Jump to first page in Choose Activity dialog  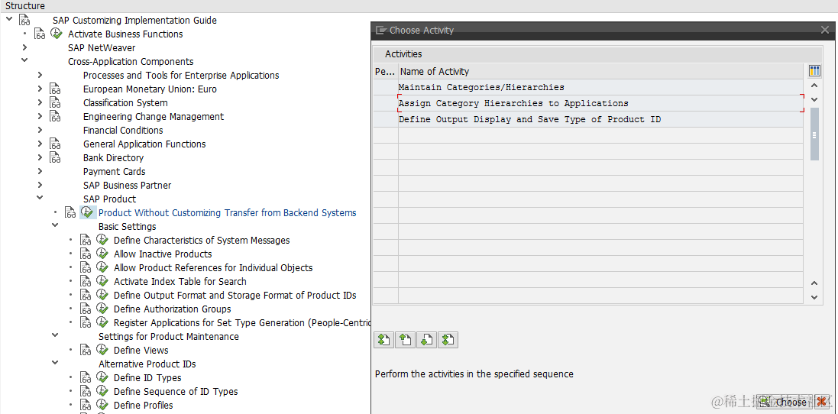(x=383, y=340)
